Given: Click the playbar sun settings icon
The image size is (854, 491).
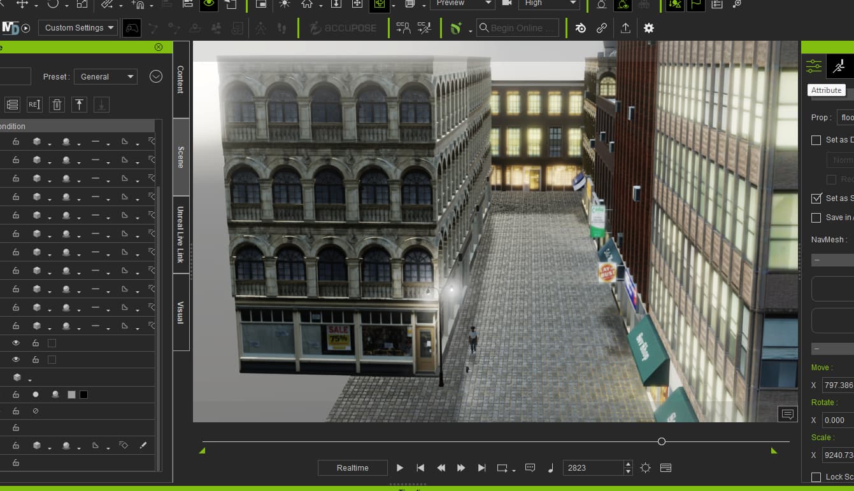Looking at the screenshot, I should pyautogui.click(x=645, y=467).
